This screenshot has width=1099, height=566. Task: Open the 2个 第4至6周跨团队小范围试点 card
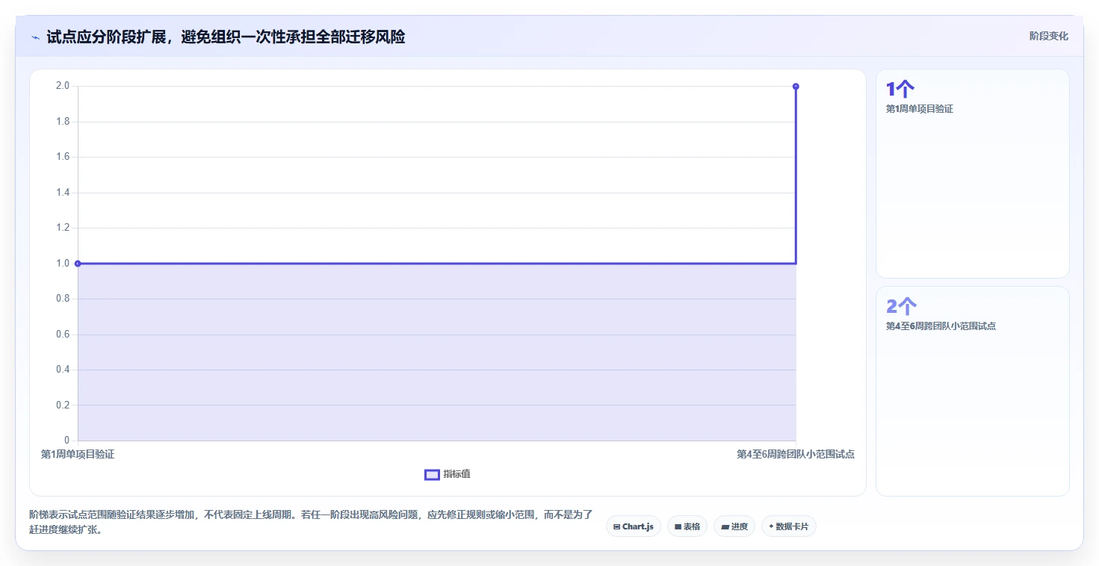[x=972, y=391]
